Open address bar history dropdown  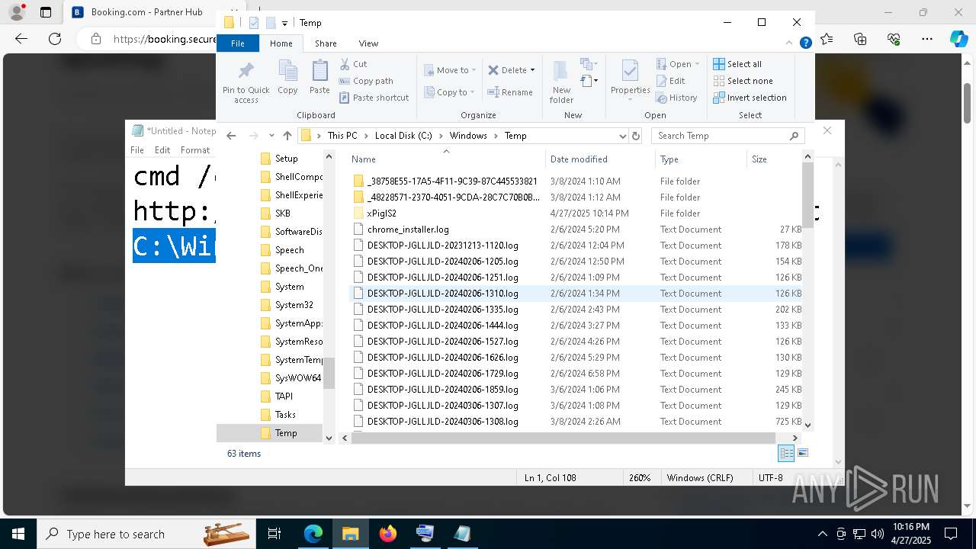point(623,136)
